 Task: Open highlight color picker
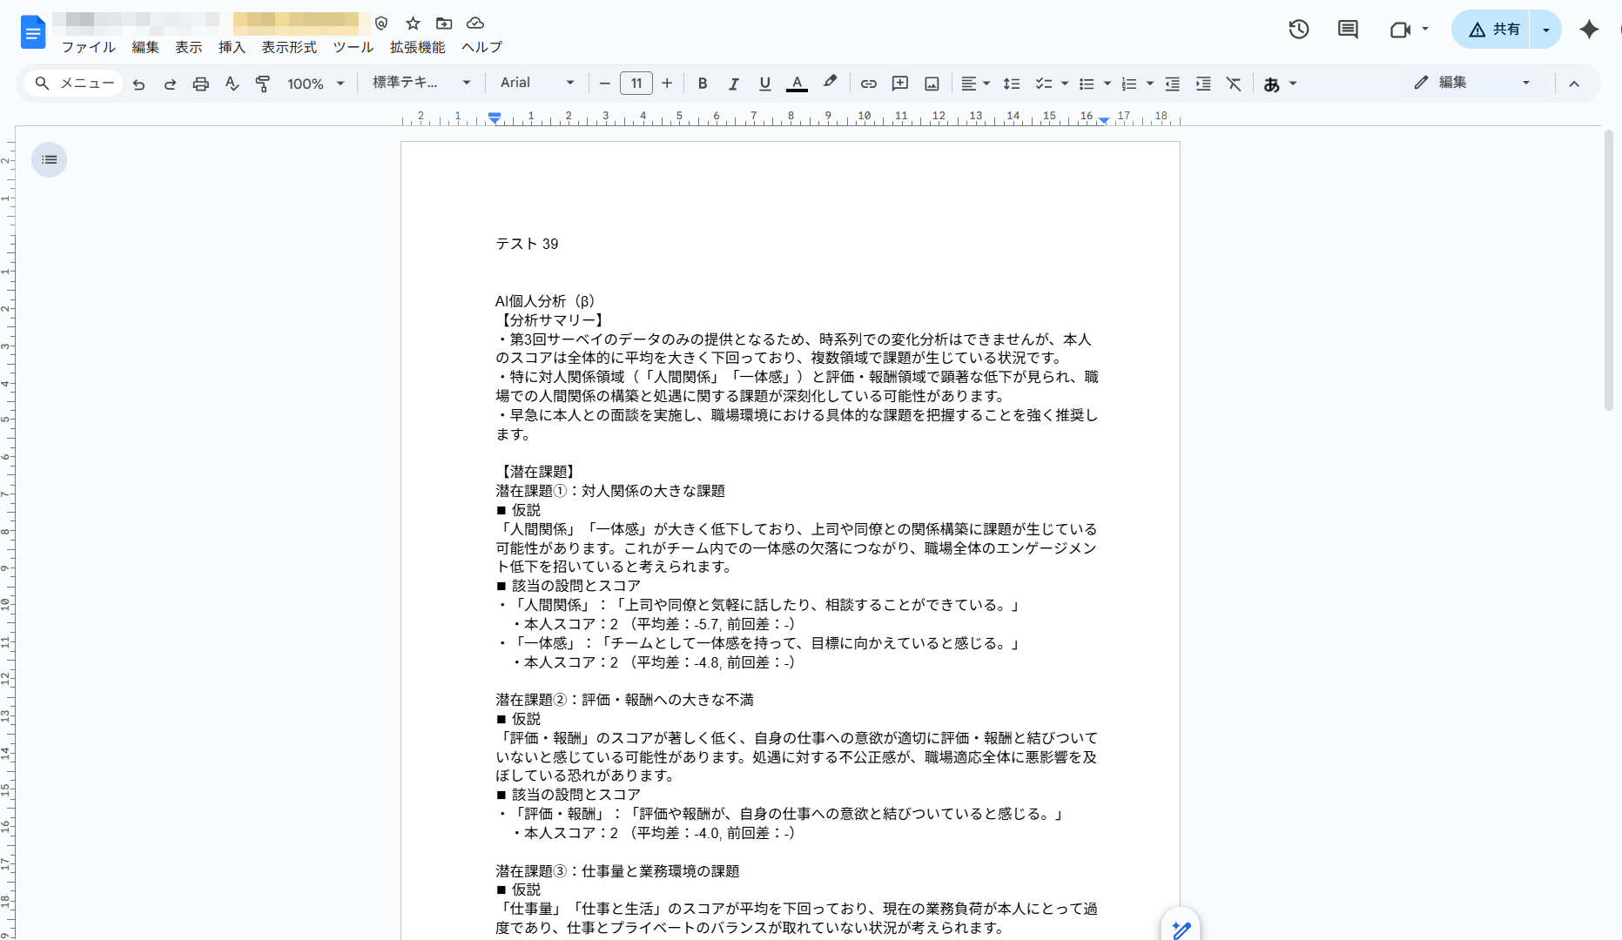[830, 83]
